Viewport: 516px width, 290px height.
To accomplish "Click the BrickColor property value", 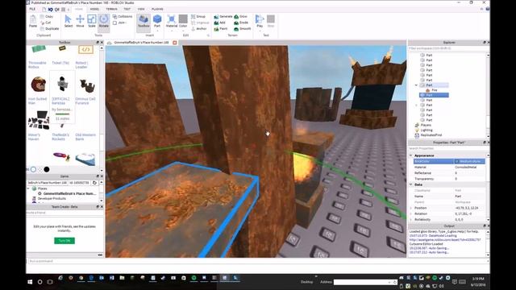I will 469,161.
